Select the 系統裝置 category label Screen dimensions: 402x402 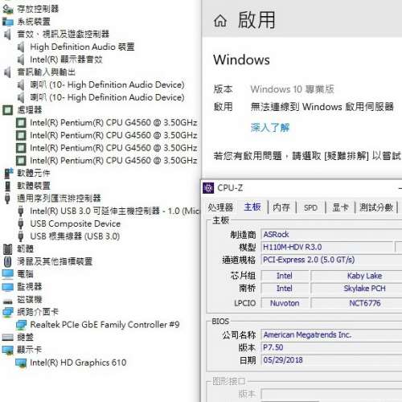pyautogui.click(x=34, y=22)
